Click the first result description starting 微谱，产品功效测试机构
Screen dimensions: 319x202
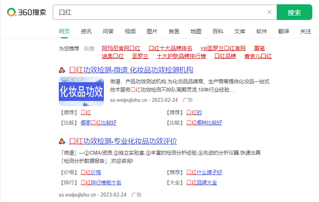click(x=190, y=86)
